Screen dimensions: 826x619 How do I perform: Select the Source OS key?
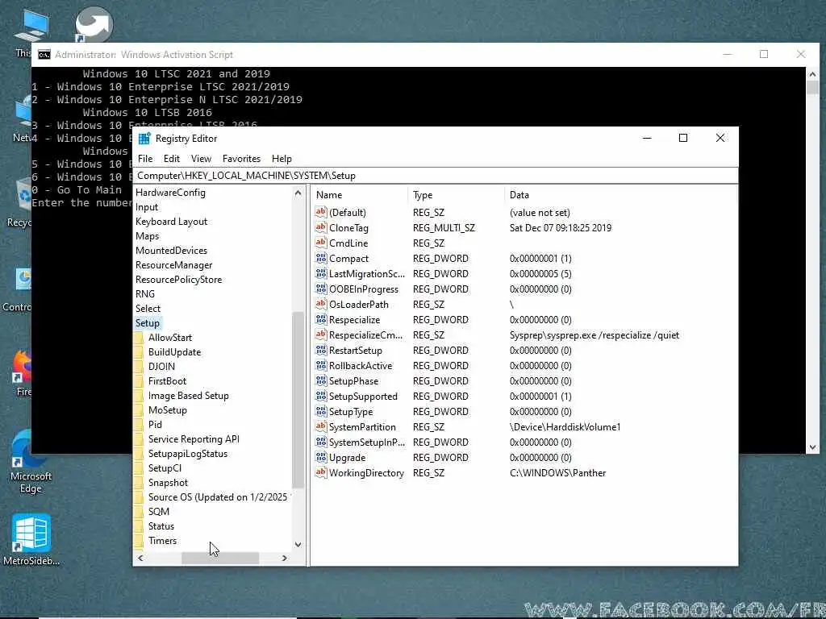(x=218, y=497)
